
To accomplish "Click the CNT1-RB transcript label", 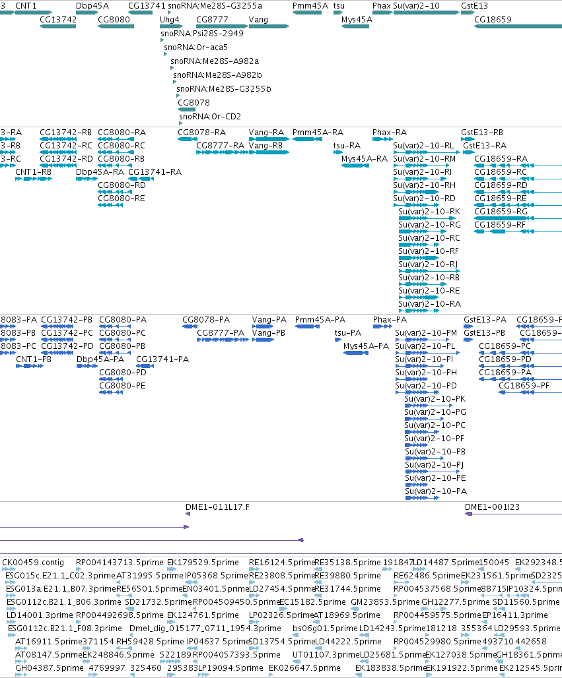I will pos(33,171).
